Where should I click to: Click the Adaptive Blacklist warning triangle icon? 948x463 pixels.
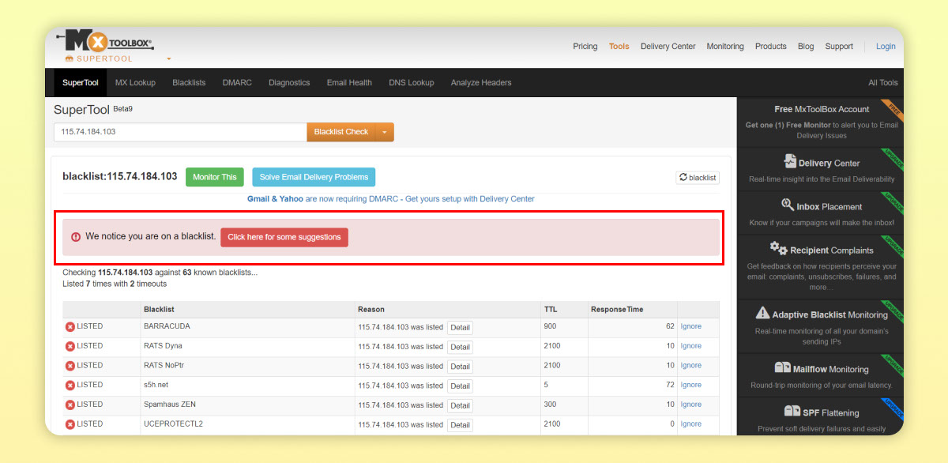point(762,313)
